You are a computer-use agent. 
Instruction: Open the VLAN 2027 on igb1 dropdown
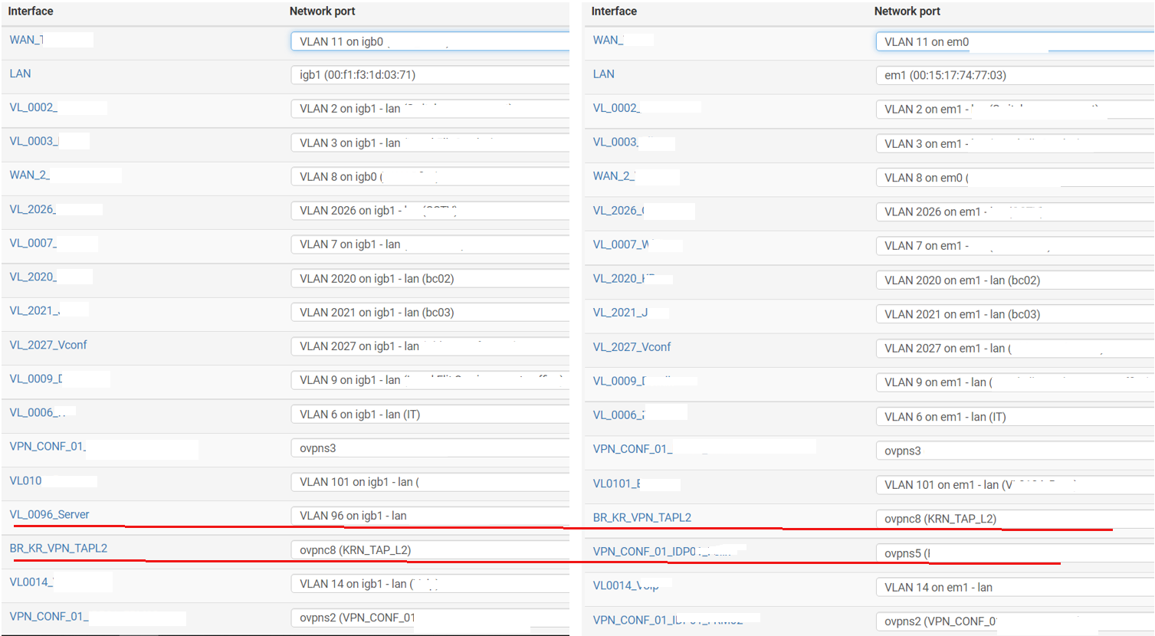[x=430, y=346]
